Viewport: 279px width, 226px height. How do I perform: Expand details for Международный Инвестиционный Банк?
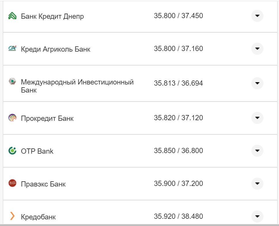[257, 83]
